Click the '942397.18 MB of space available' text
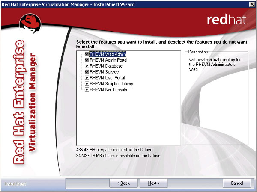This screenshot has width=257, height=192. [x=118, y=155]
